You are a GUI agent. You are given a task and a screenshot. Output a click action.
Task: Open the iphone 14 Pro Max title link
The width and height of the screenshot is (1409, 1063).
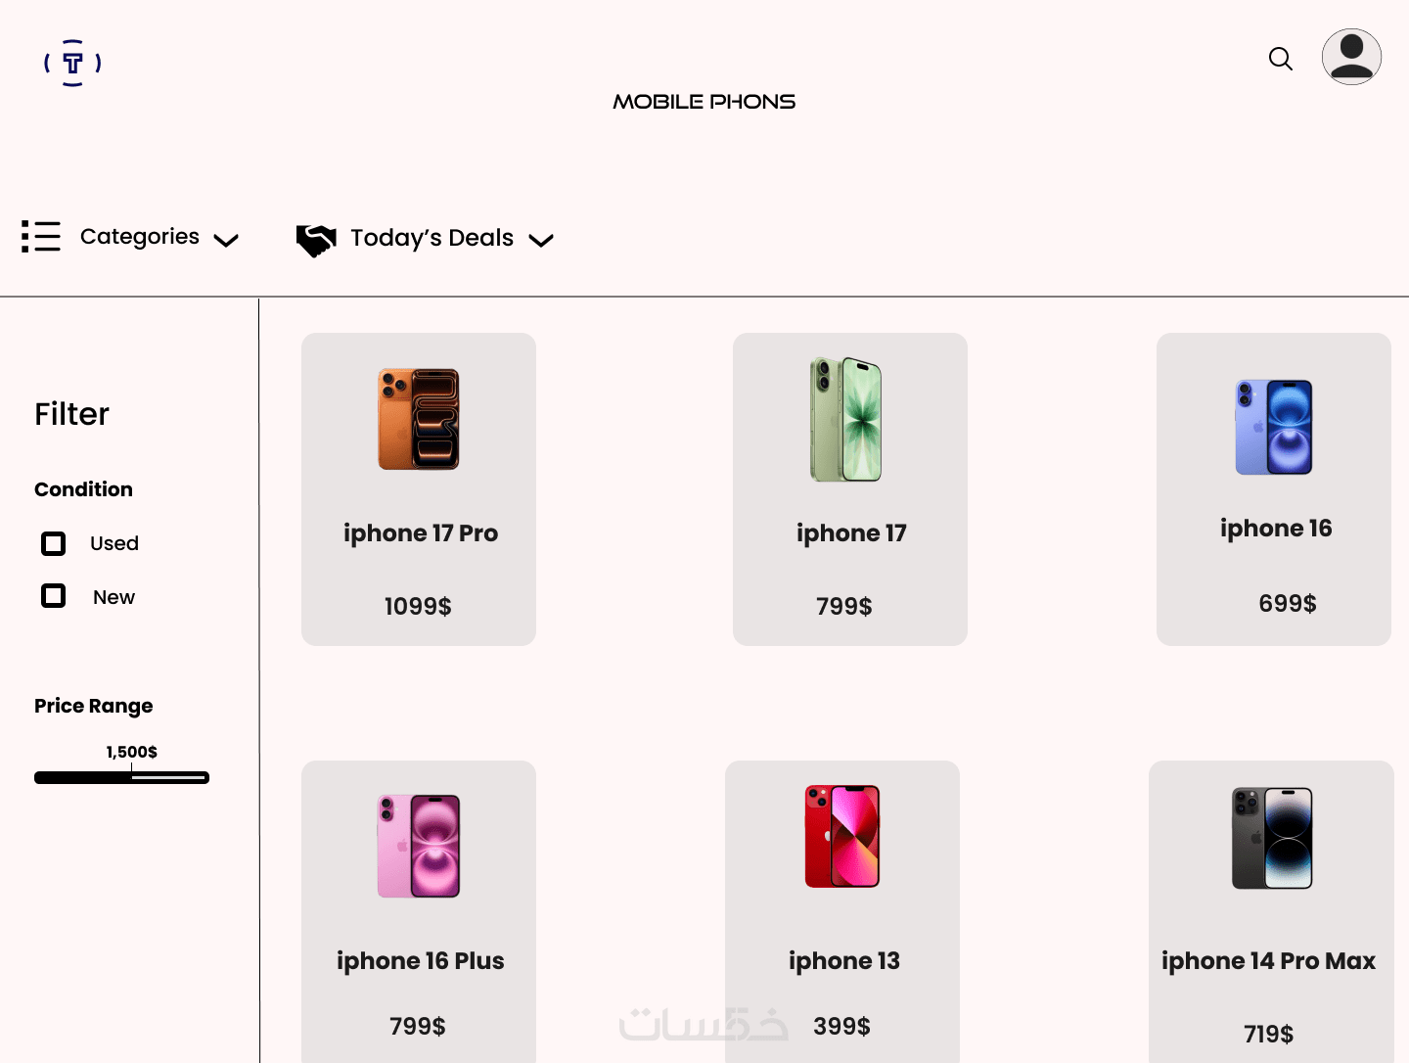(x=1268, y=961)
